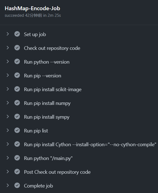Viewport: 158px width, 193px height.
Task: Open the Run pip install scikit-image label
Action: point(53,89)
